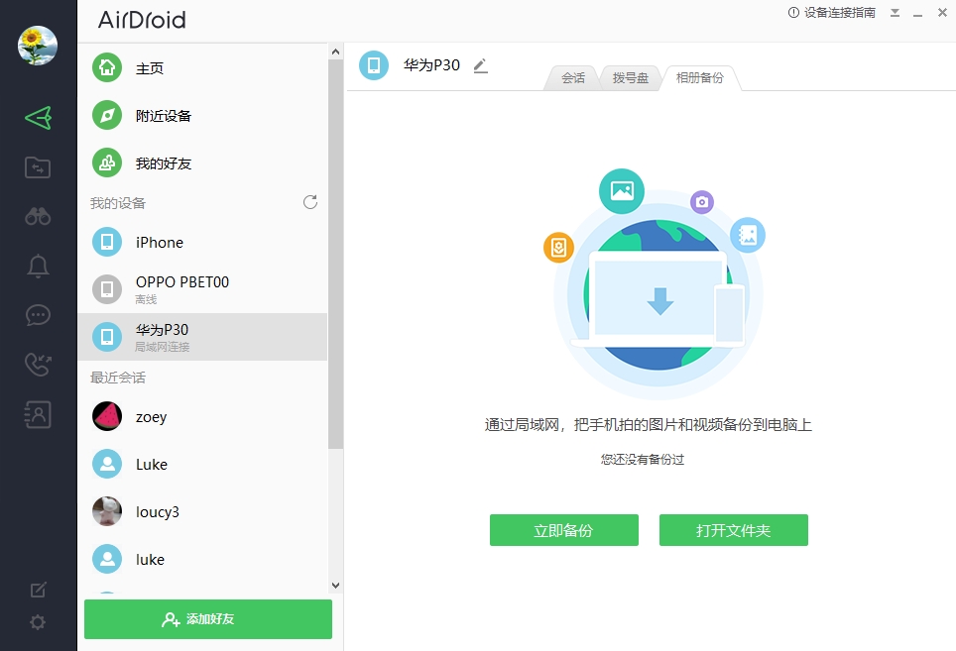The image size is (956, 651).
Task: Open the bell notifications icon
Action: click(38, 267)
